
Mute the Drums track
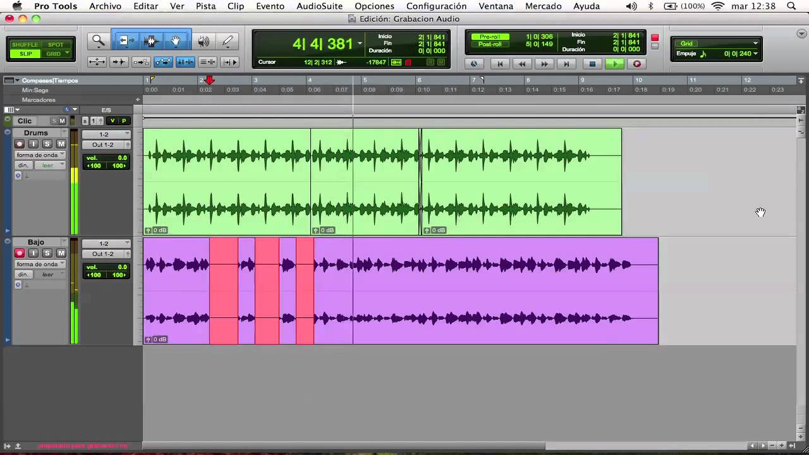[61, 144]
